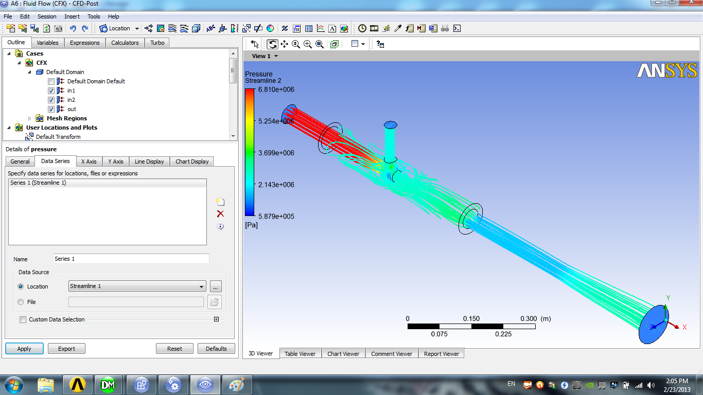Collapse User Locations and Plots node
This screenshot has width=703, height=395.
click(x=9, y=128)
